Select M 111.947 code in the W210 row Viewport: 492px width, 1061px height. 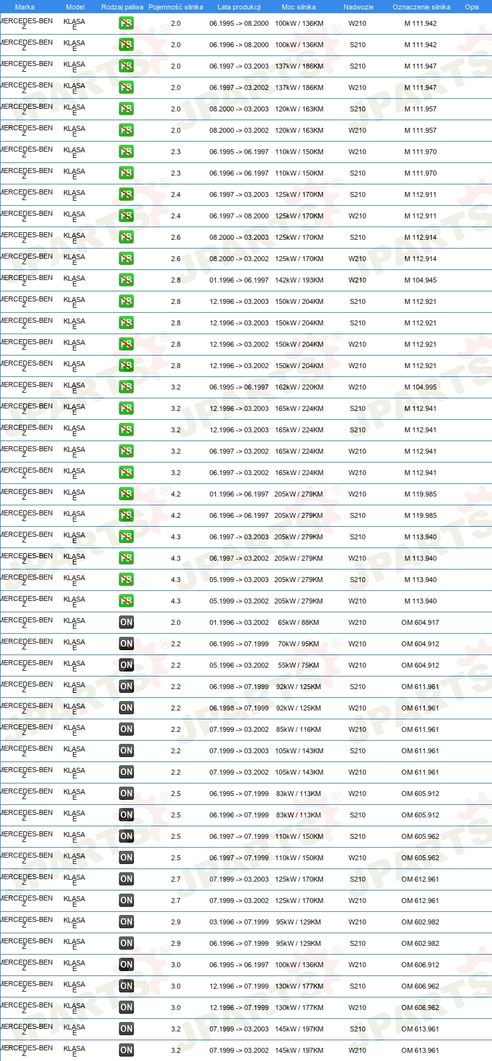coord(420,87)
